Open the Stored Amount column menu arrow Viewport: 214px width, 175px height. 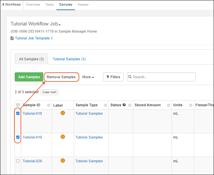pos(169,105)
